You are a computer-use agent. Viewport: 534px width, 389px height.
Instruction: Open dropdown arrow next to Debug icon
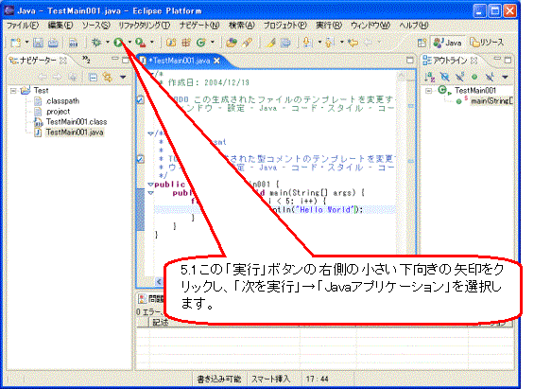pos(108,43)
